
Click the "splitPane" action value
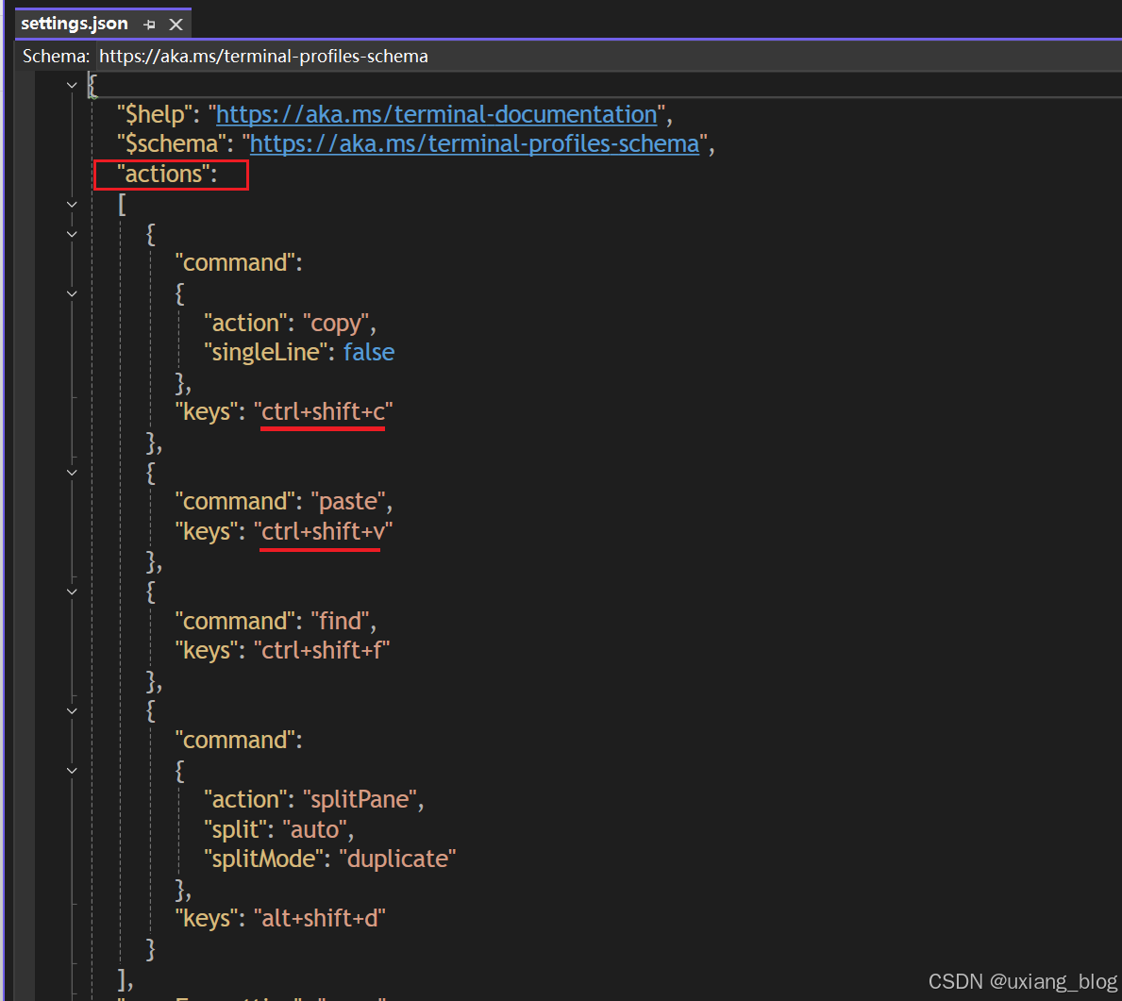(360, 799)
